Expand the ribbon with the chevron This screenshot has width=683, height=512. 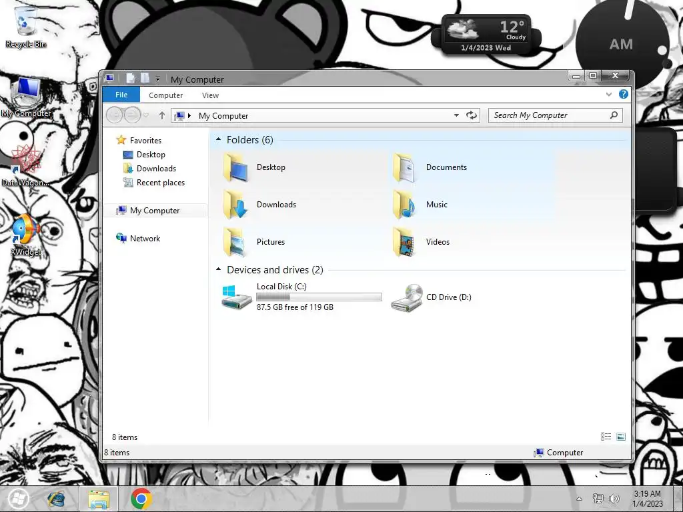(x=609, y=94)
